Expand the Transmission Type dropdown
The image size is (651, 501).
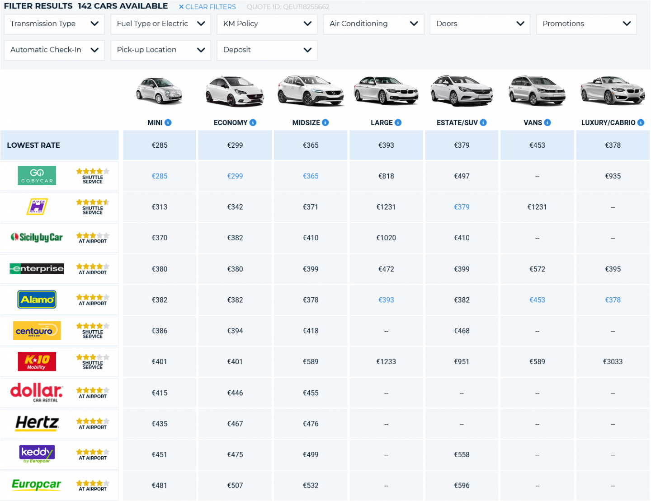click(54, 24)
